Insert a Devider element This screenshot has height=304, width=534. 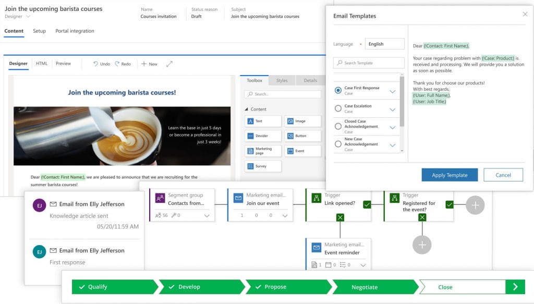point(262,136)
